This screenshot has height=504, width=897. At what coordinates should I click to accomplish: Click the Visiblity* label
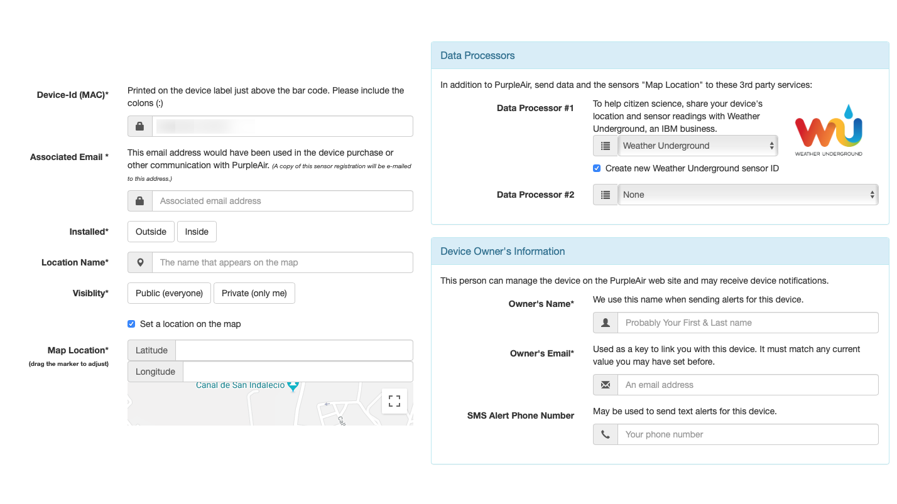90,293
